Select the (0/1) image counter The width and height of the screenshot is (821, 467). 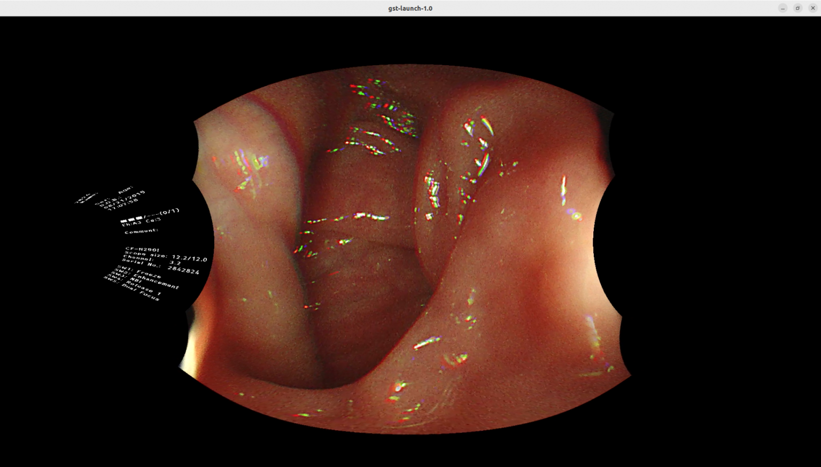(169, 212)
